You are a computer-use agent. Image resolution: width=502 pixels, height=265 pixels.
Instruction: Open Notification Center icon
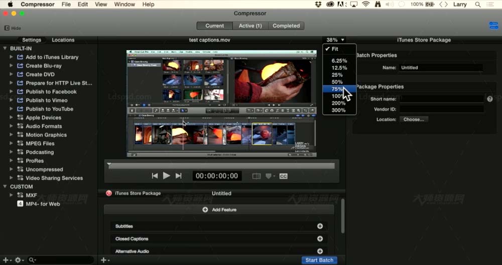click(490, 5)
